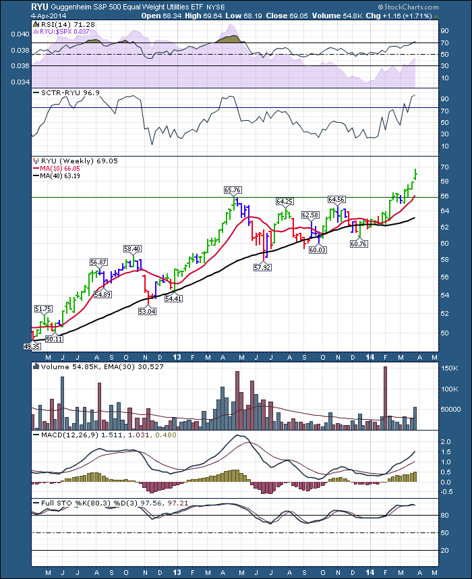Click the volume bar icon beside Volume legend
472x579 pixels.
tap(36, 366)
